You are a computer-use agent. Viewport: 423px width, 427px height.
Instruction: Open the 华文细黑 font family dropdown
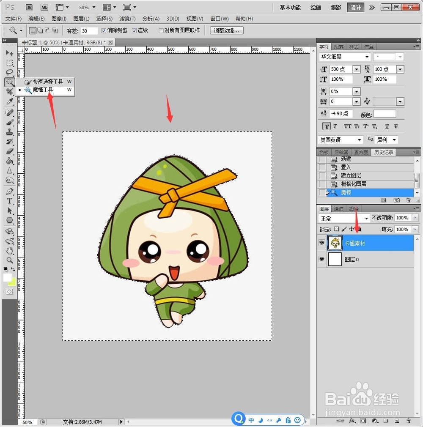[x=367, y=57]
